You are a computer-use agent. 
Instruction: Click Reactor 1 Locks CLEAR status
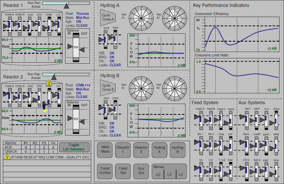(x=82, y=26)
